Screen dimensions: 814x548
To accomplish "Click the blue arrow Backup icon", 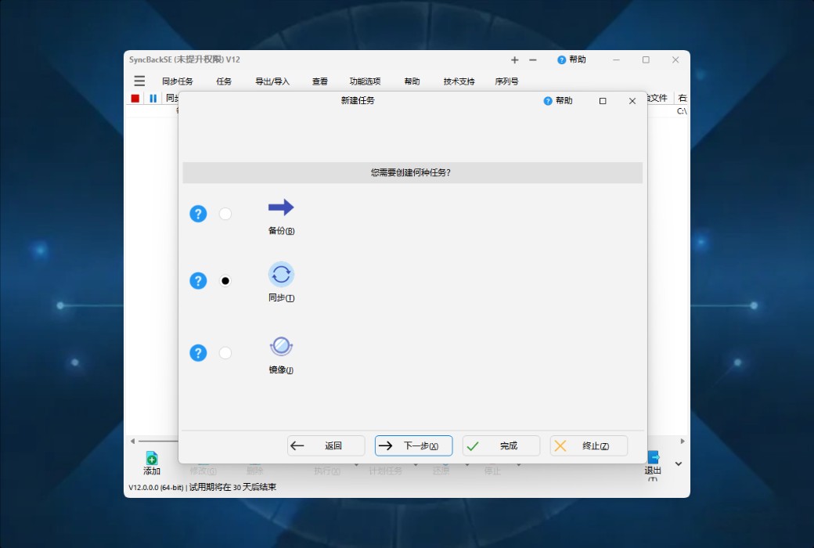I will coord(281,207).
